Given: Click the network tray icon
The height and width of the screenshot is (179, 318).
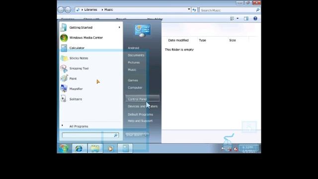Looking at the screenshot, I should 229,149.
